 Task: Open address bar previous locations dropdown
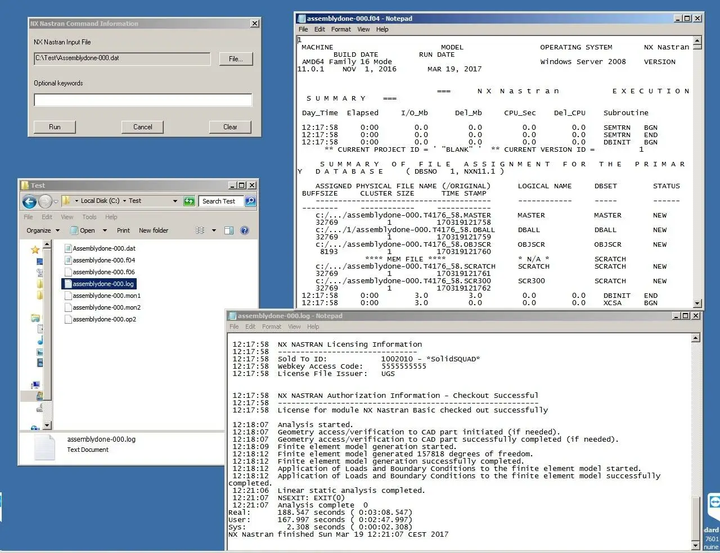point(175,201)
